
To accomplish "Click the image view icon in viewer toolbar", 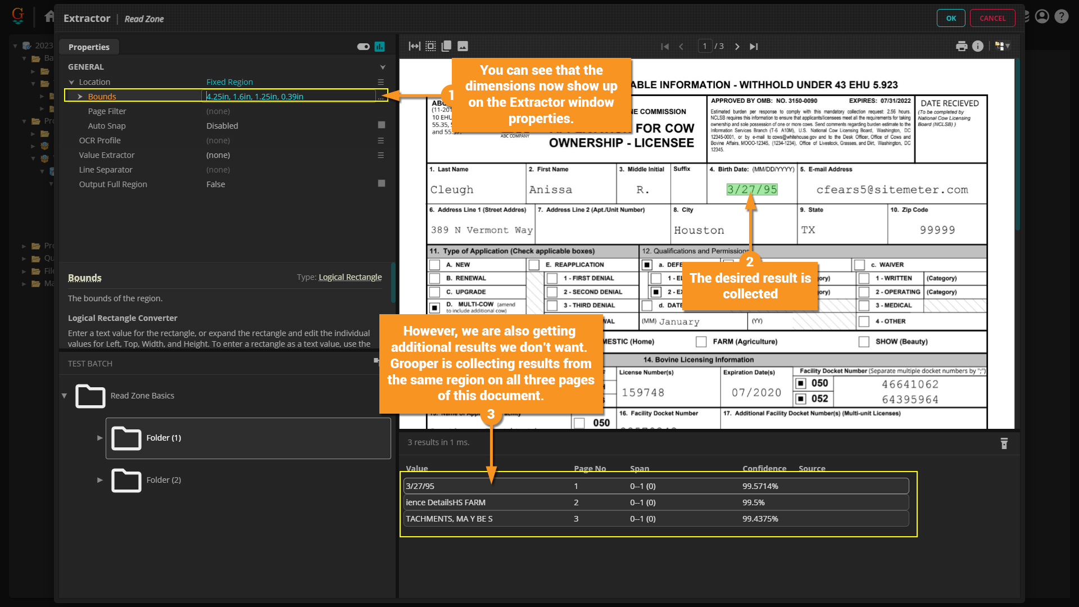I will 463,46.
